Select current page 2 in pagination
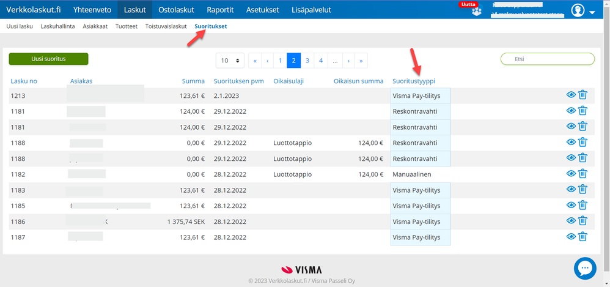Image resolution: width=610 pixels, height=287 pixels. click(x=294, y=61)
